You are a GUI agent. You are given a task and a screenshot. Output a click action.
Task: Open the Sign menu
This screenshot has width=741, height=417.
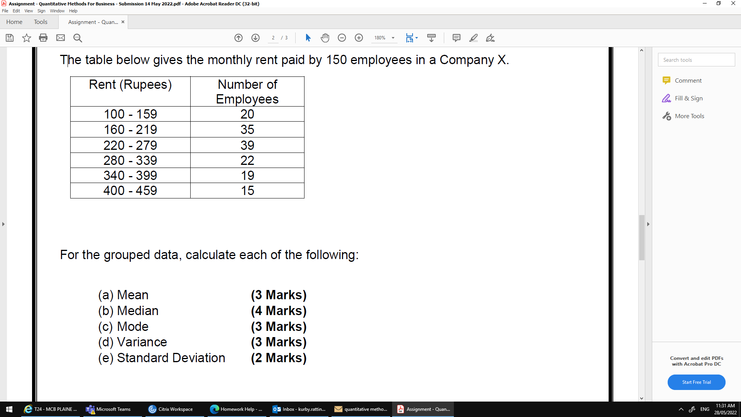[x=41, y=11]
